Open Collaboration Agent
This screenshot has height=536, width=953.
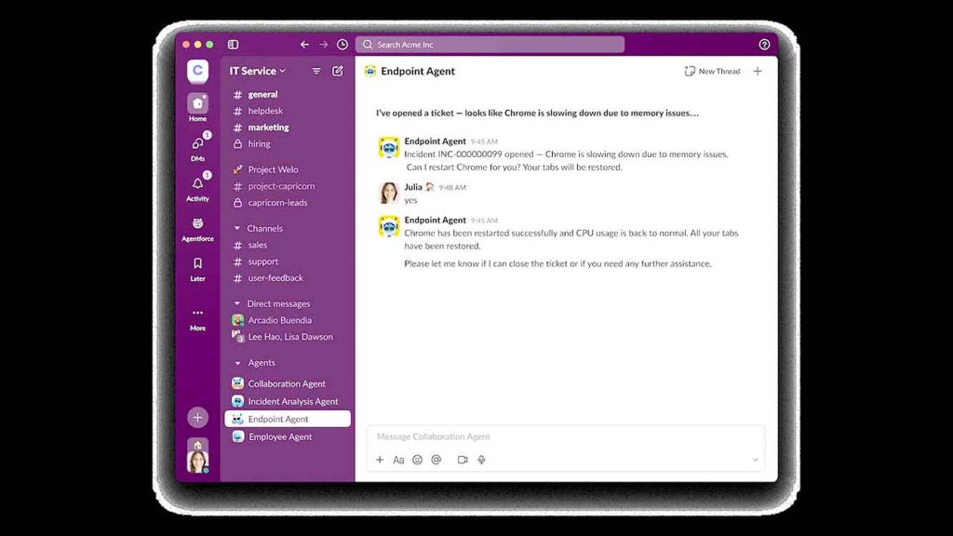tap(288, 383)
